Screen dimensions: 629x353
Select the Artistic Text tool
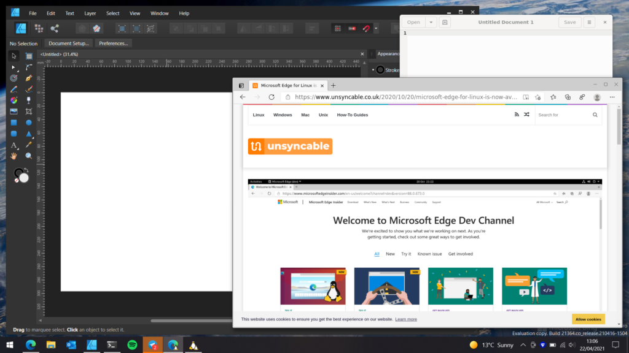[14, 145]
